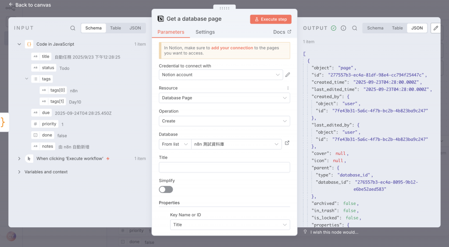Search the output panel data
449x247 pixels.
click(x=354, y=28)
